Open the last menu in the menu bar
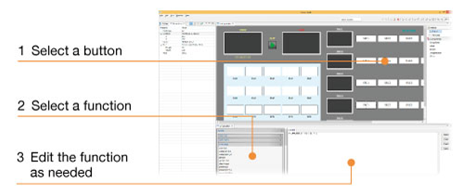The height and width of the screenshot is (195, 464). coord(187,16)
